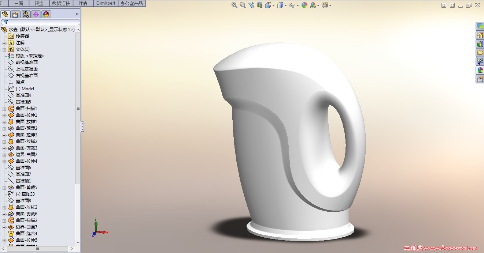Open Appearances and Scenes in the task pane
This screenshot has width=484, height=253.
tap(480, 70)
